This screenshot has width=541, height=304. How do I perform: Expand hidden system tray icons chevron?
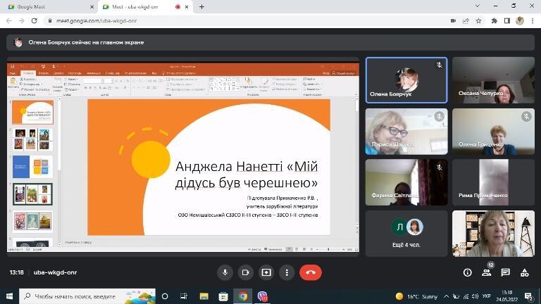coord(446,296)
